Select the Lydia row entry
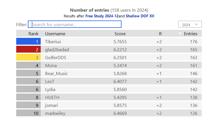This screenshot has width=214, height=118. (109, 89)
